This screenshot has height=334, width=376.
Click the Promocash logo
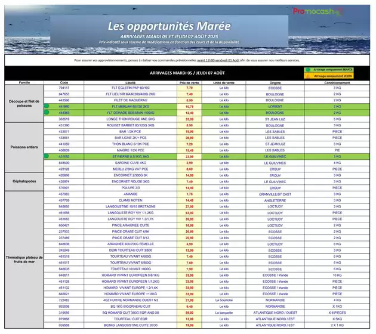pyautogui.click(x=318, y=11)
